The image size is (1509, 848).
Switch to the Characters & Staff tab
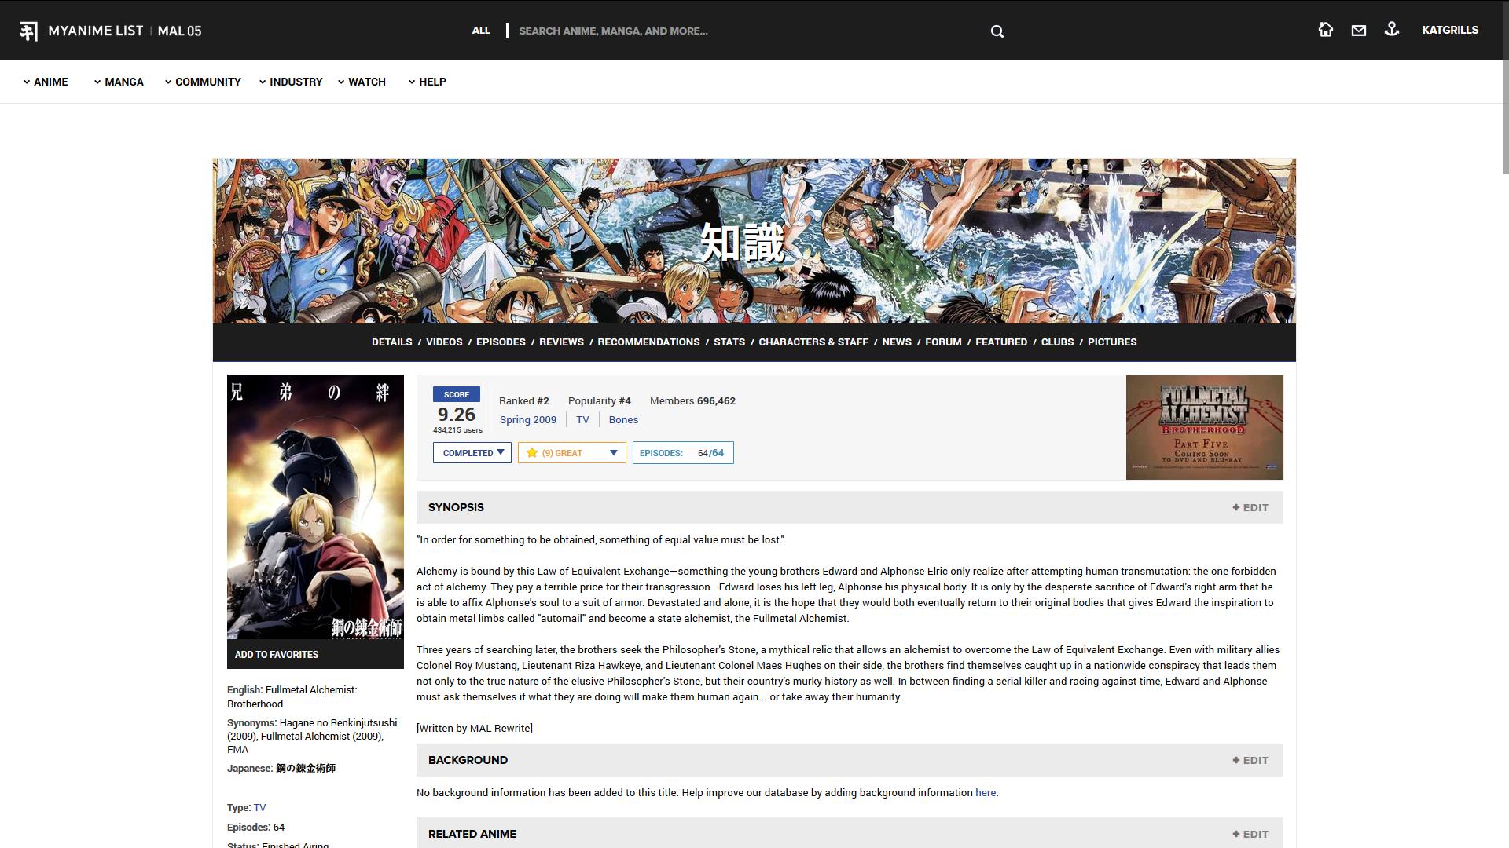pos(813,342)
